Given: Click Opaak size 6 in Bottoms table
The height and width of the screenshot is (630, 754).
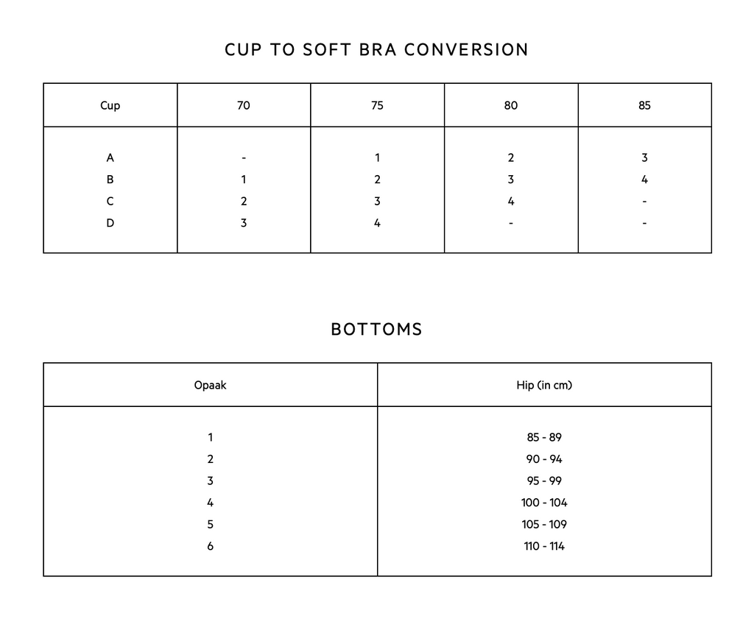Looking at the screenshot, I should coord(211,546).
